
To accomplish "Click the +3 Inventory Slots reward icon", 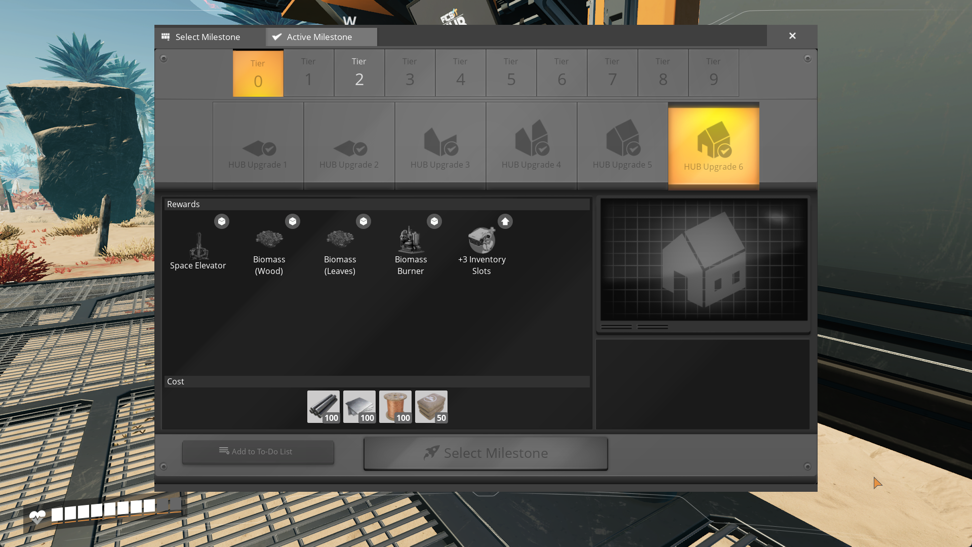I will coord(481,240).
